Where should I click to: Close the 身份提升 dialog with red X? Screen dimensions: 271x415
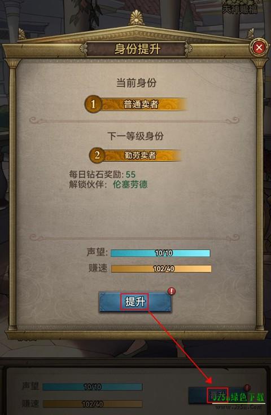tap(259, 47)
